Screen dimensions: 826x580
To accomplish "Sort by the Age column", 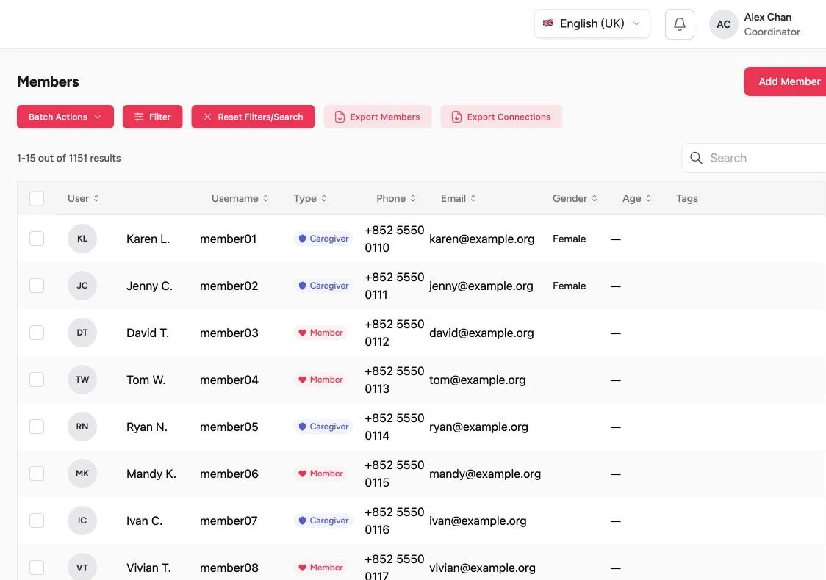I will (636, 198).
